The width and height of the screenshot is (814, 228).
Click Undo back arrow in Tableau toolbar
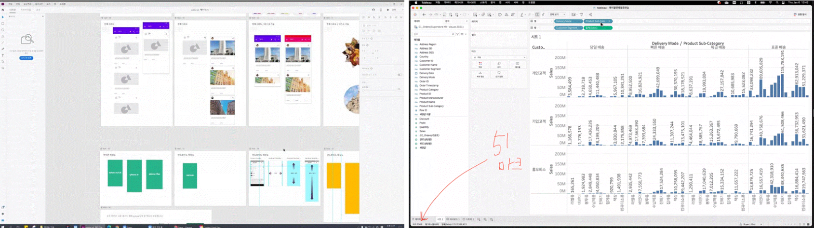424,14
